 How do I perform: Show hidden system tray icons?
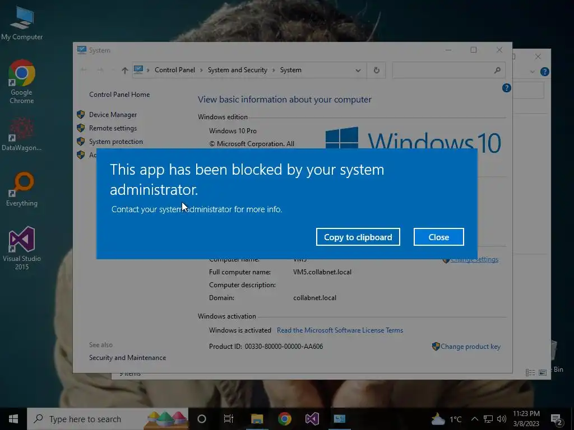pos(474,419)
